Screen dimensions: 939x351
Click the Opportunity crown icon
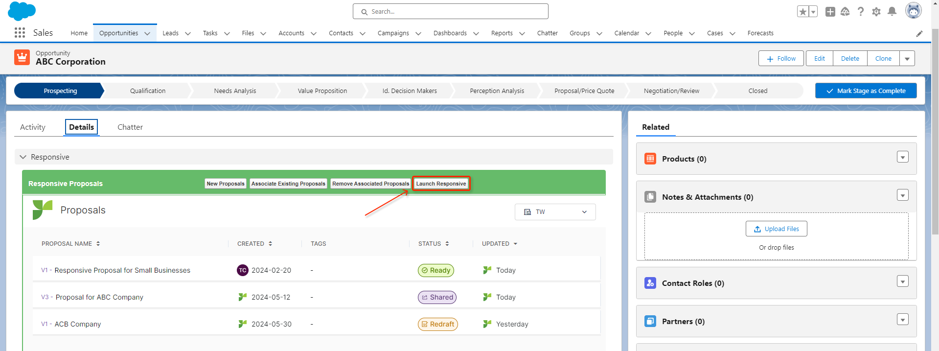[x=22, y=57]
